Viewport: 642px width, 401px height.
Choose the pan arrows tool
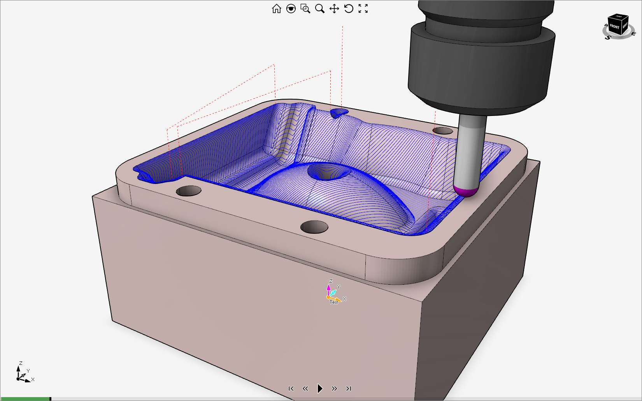(x=334, y=9)
